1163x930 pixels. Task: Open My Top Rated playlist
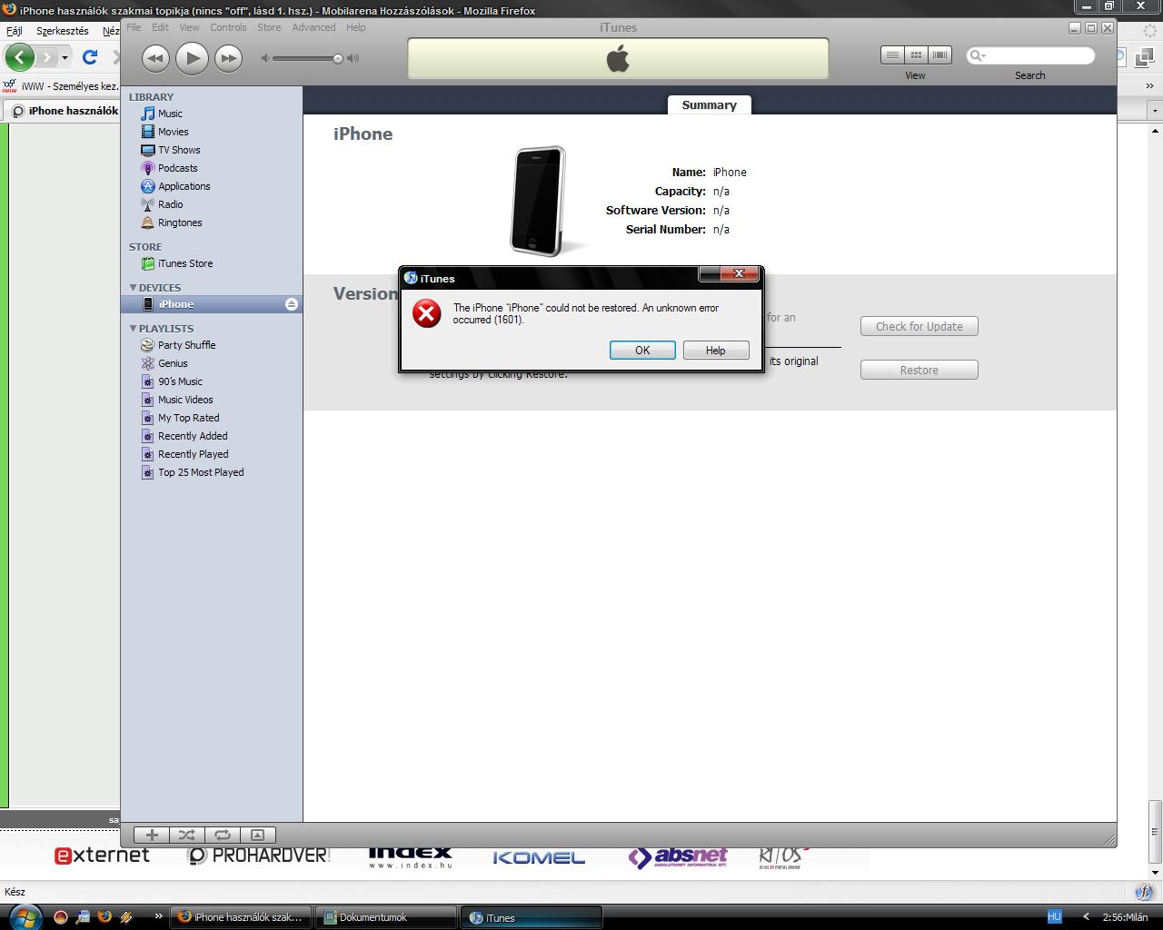click(188, 418)
